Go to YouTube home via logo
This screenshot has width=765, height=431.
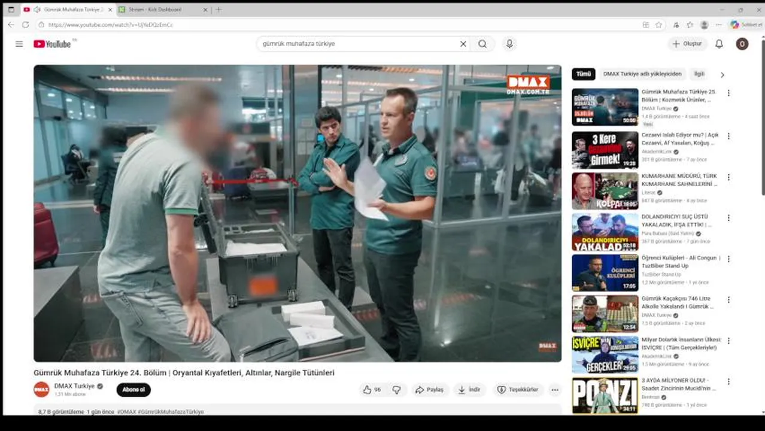52,44
